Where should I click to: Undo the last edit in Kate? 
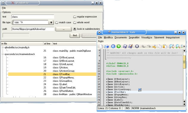pos(143,46)
